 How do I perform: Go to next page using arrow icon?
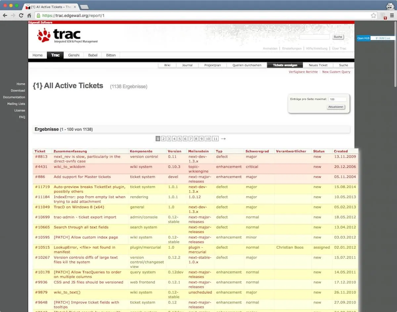pyautogui.click(x=223, y=139)
